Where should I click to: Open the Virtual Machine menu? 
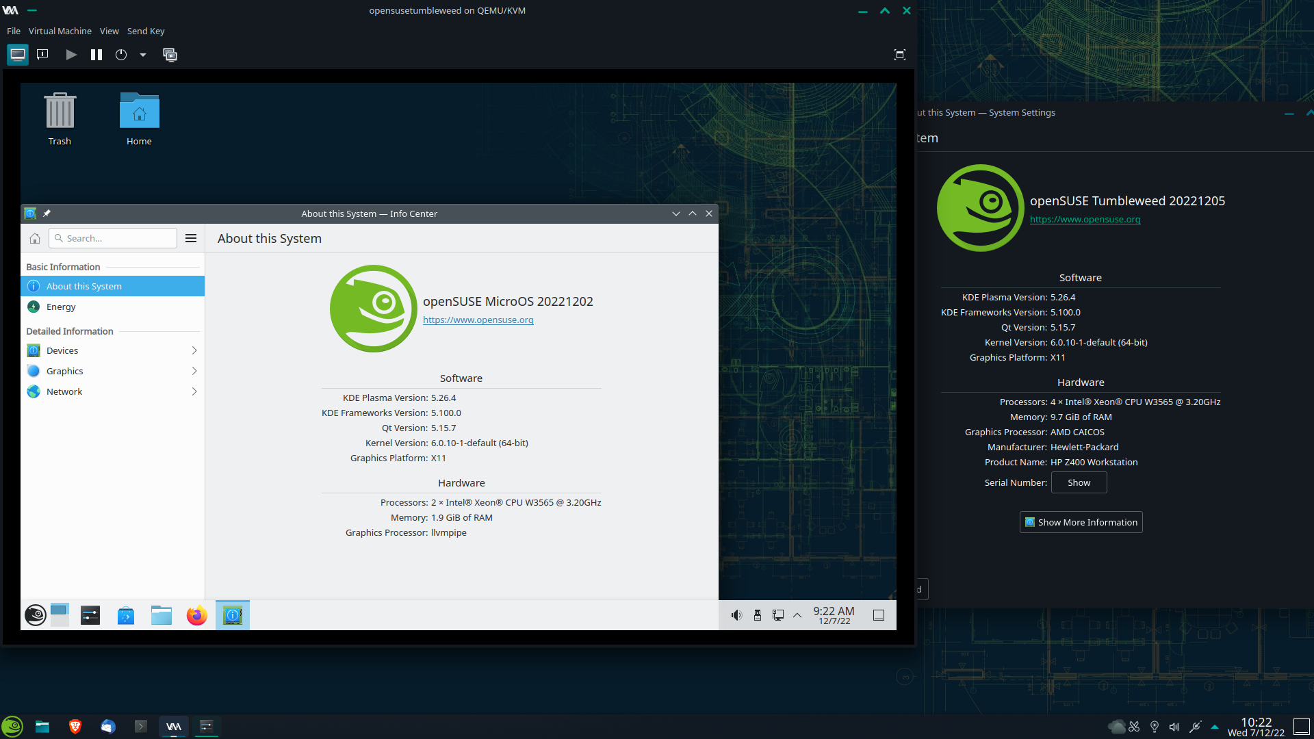pos(60,31)
